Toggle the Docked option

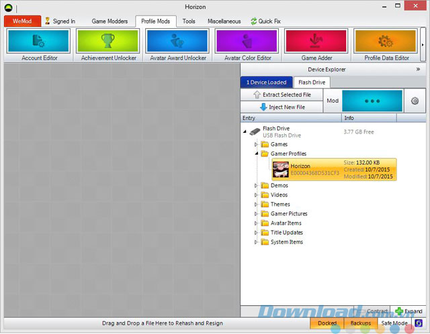327,323
